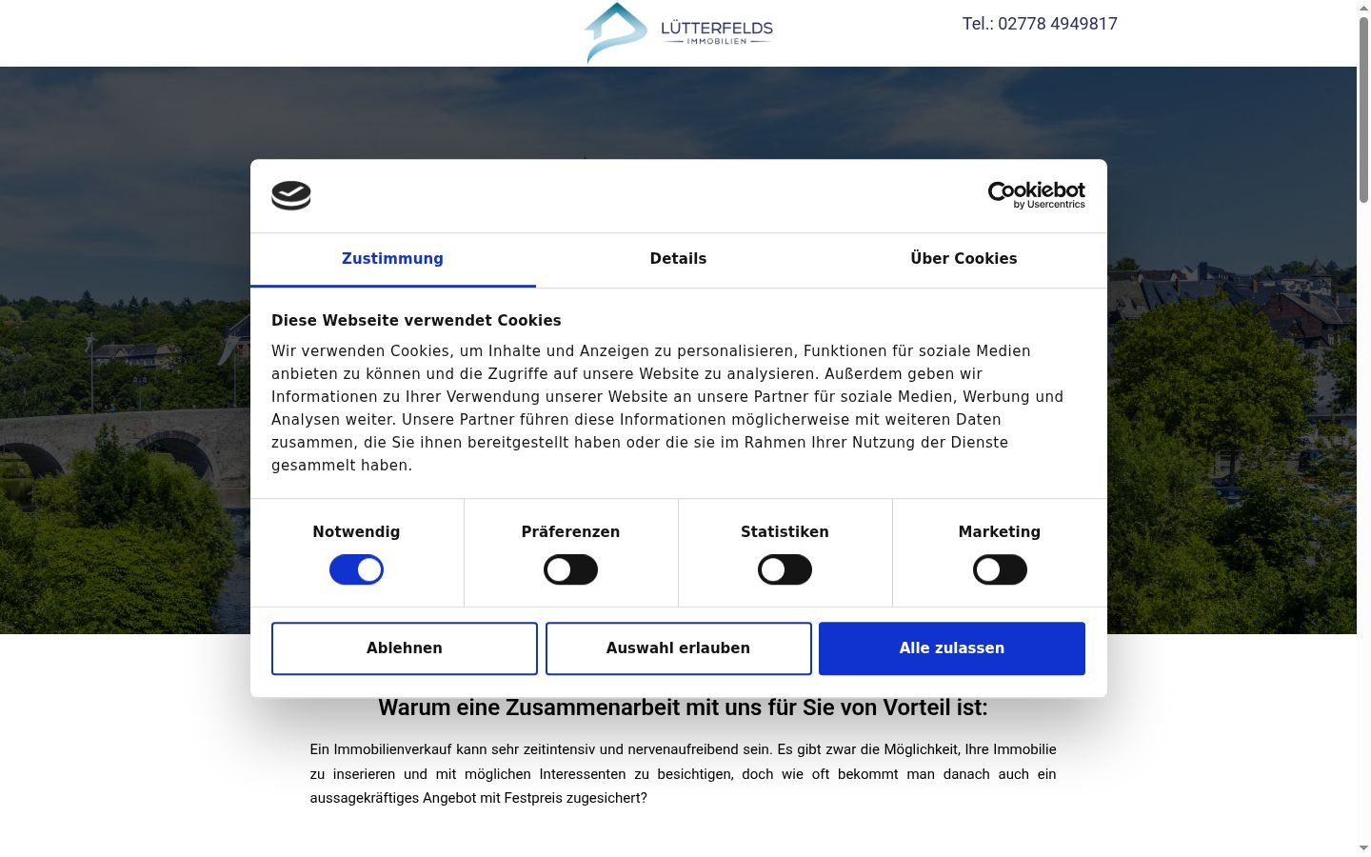Switch to the Details tab
Viewport: 1371px width, 857px height.
pos(678,259)
